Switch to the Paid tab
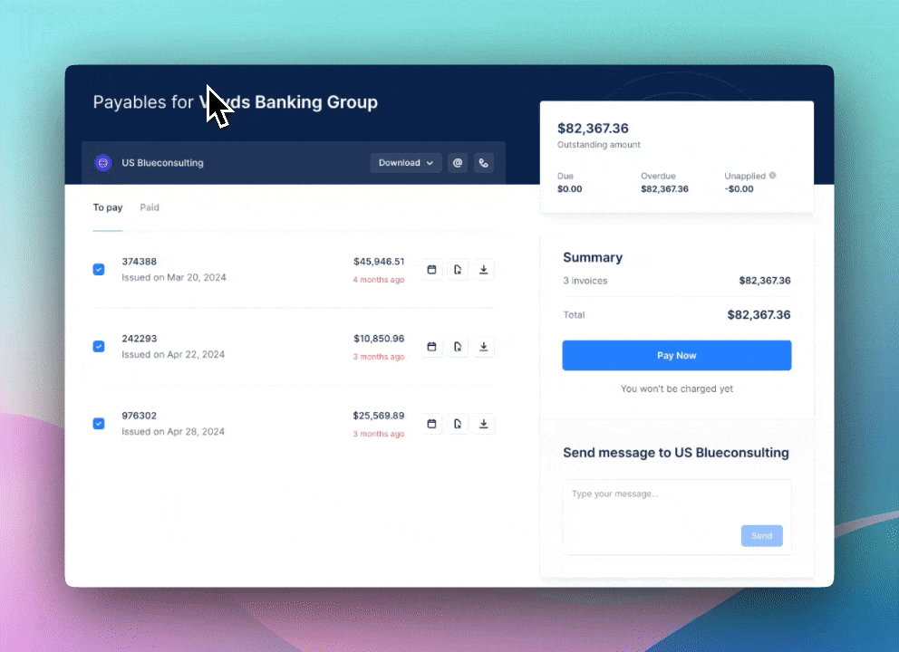899x652 pixels. pyautogui.click(x=150, y=208)
